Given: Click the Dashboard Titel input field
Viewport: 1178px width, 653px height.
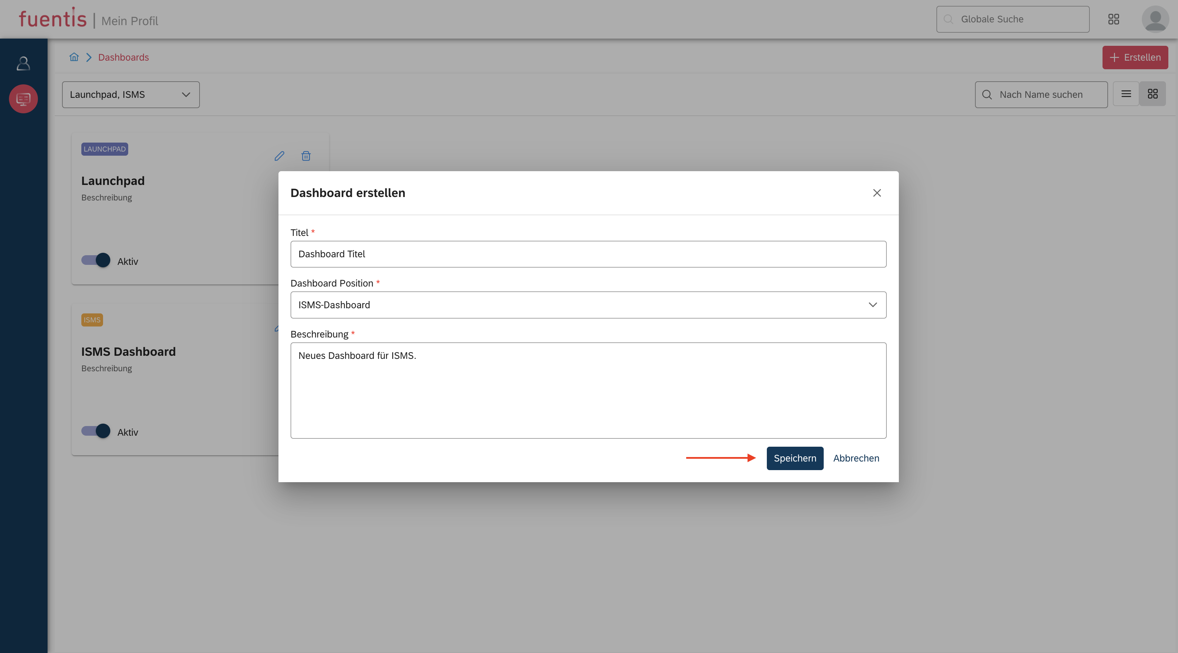Looking at the screenshot, I should [x=588, y=254].
